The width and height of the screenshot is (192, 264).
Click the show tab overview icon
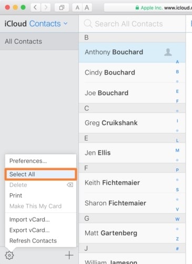coord(62,7)
